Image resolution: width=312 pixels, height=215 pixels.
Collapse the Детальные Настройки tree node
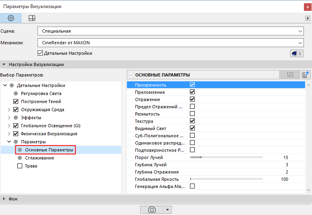pyautogui.click(x=5, y=85)
